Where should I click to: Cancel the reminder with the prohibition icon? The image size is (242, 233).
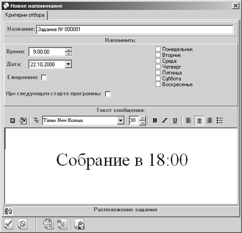pyautogui.click(x=22, y=224)
